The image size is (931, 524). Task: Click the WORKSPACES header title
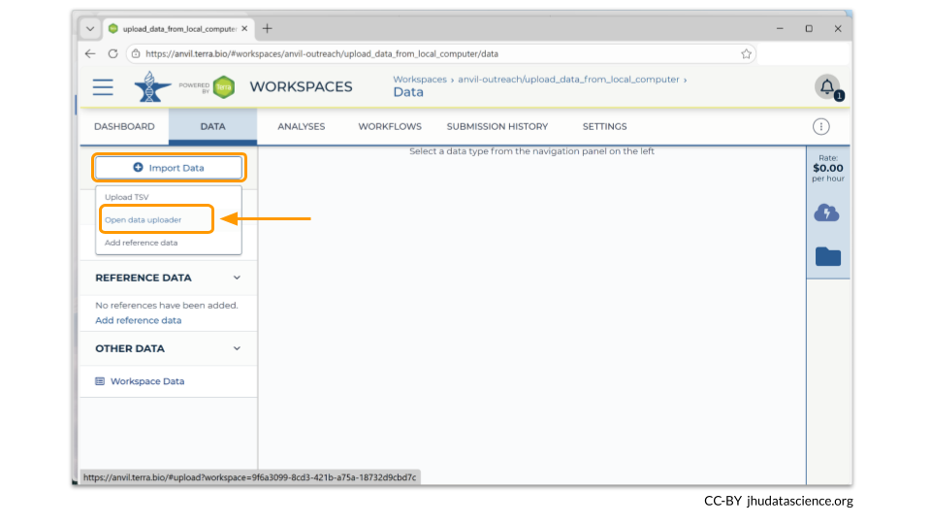coord(301,86)
